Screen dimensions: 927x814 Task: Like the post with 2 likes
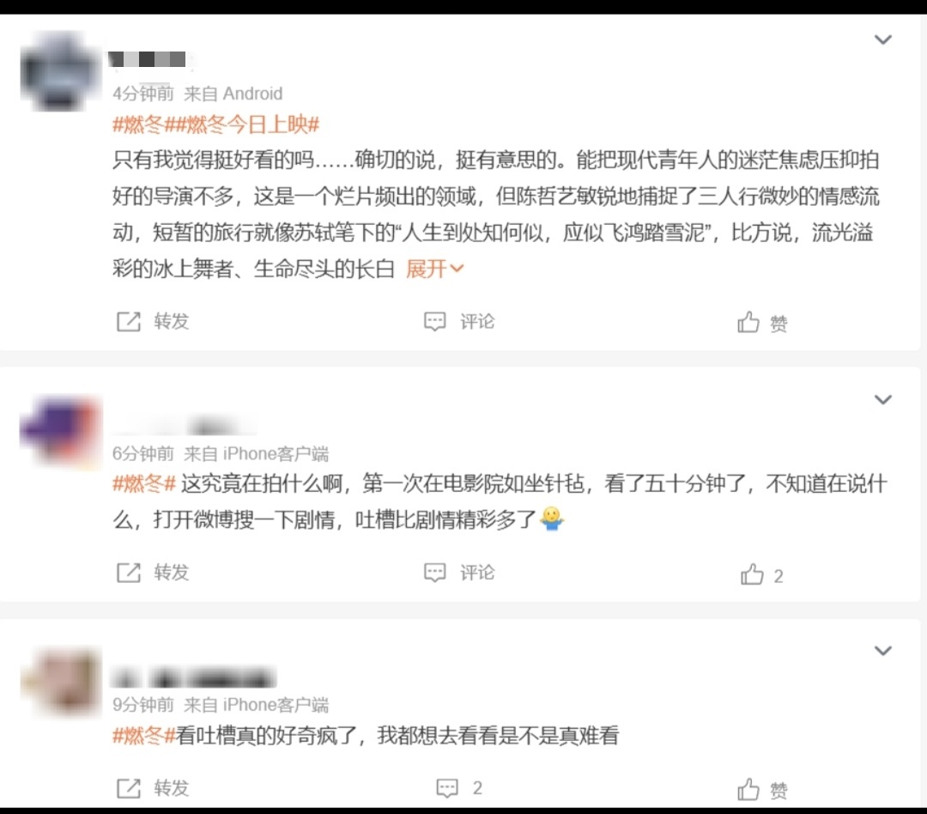751,574
